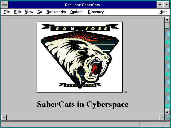Open the Help menu

(163, 12)
